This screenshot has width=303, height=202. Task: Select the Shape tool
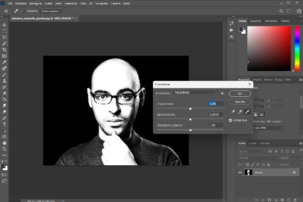click(4, 136)
